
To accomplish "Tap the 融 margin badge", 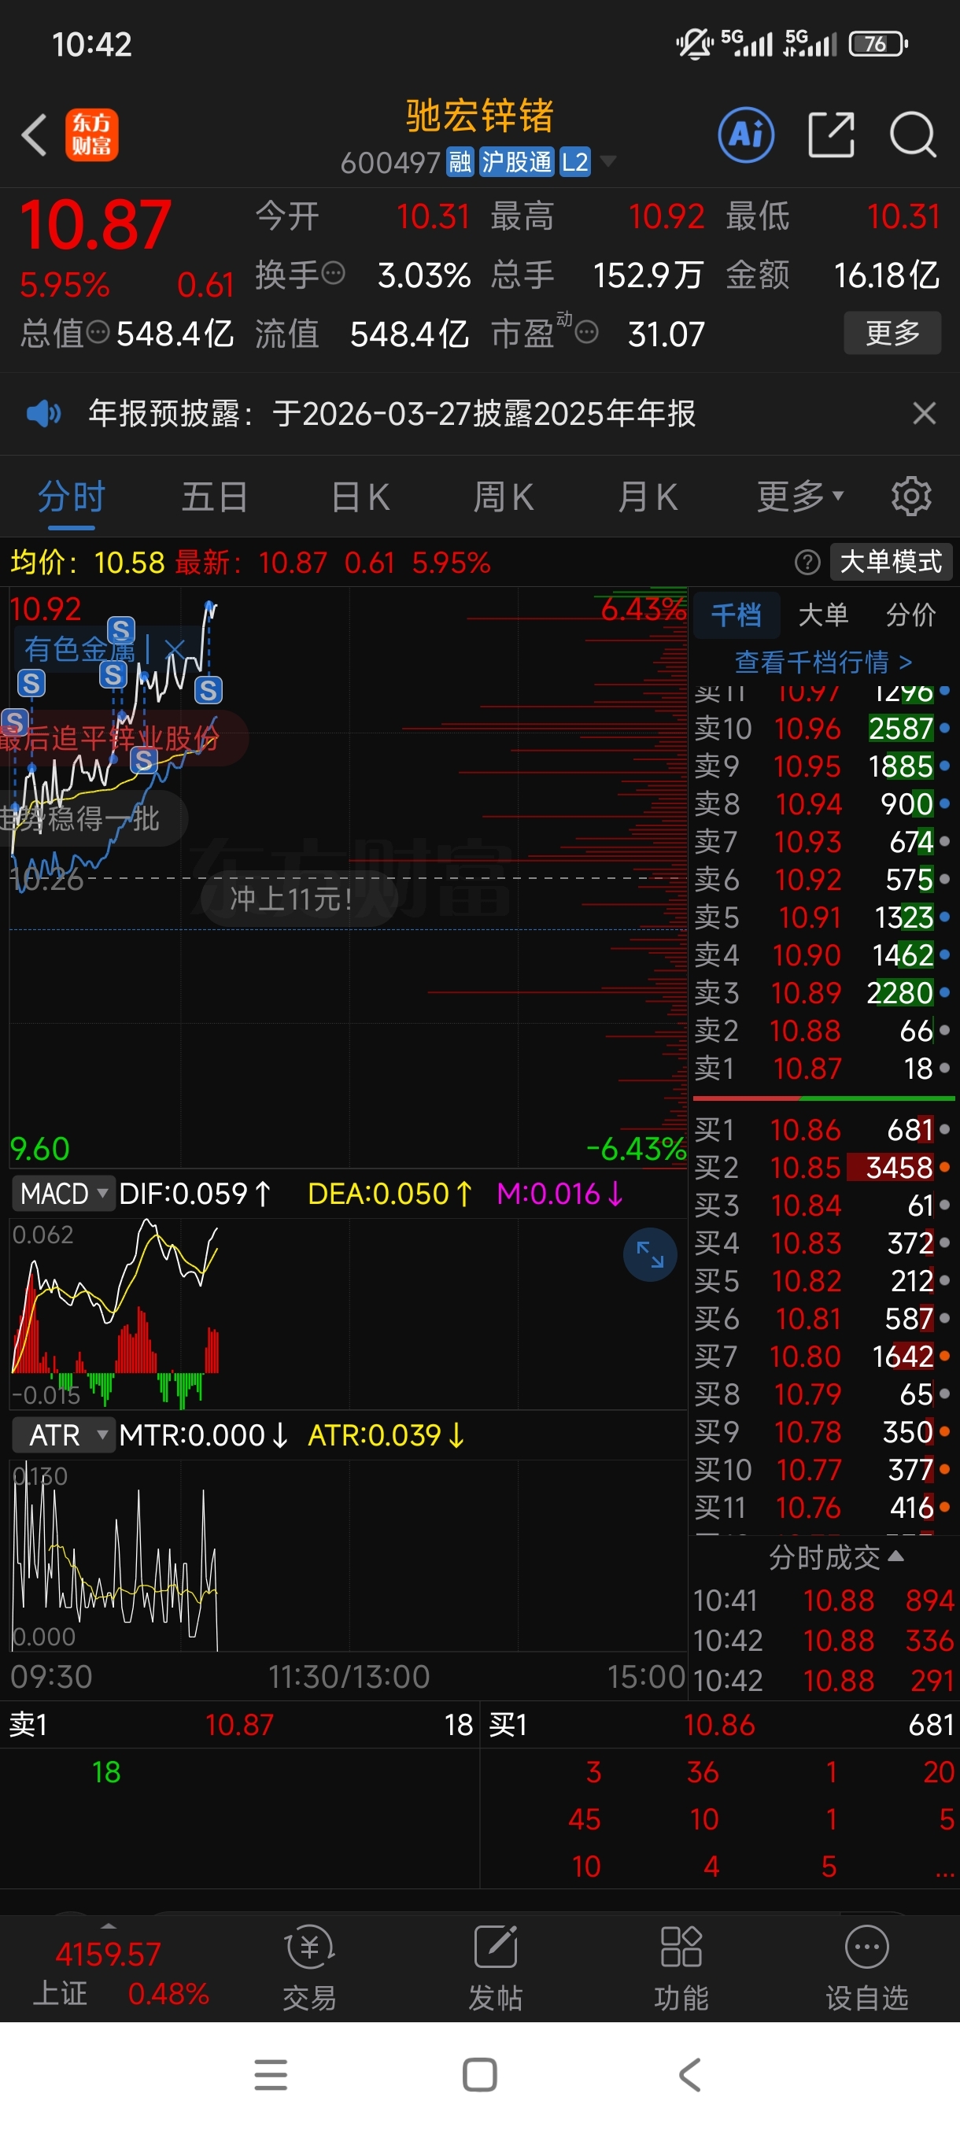I will point(460,161).
